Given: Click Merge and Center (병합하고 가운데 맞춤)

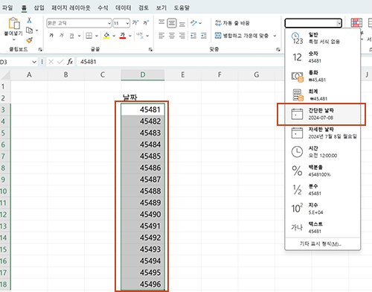Looking at the screenshot, I should pyautogui.click(x=241, y=36).
